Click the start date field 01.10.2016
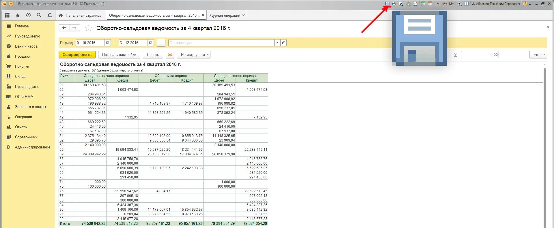Screen dimensions: 554x228 click(x=90, y=43)
